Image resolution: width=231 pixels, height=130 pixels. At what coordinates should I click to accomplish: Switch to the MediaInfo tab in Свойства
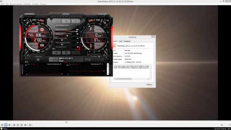(x=127, y=41)
